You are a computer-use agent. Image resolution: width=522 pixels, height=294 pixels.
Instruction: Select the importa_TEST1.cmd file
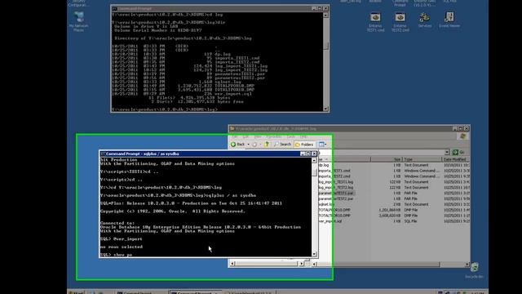[334, 171]
